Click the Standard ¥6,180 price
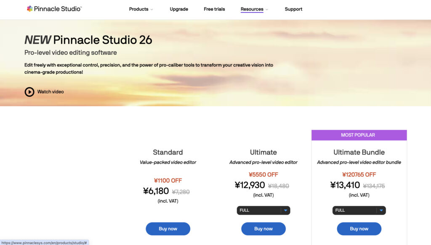 pyautogui.click(x=156, y=191)
